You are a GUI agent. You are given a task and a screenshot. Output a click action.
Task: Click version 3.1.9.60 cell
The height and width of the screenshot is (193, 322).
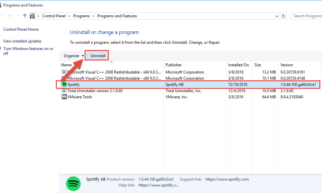pos(287,90)
